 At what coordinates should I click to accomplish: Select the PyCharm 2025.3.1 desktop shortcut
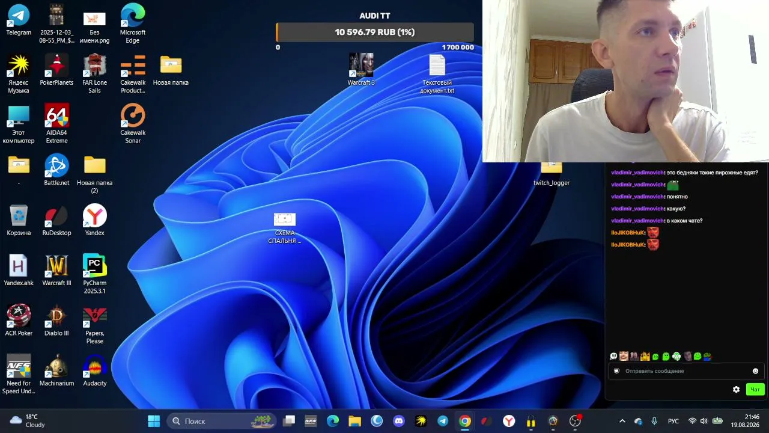(x=95, y=274)
